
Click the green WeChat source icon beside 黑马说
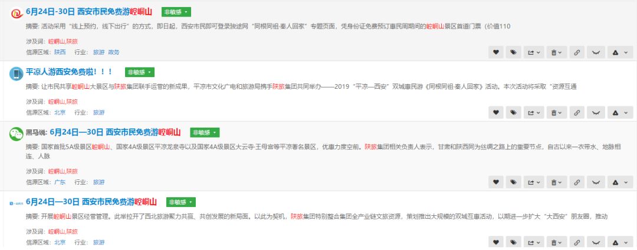[x=17, y=134]
